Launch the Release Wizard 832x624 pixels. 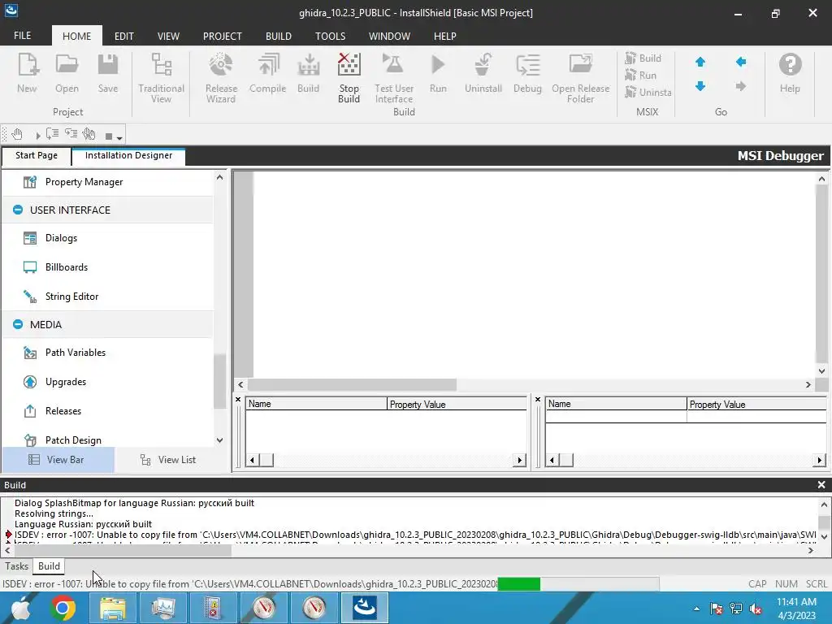pyautogui.click(x=221, y=78)
